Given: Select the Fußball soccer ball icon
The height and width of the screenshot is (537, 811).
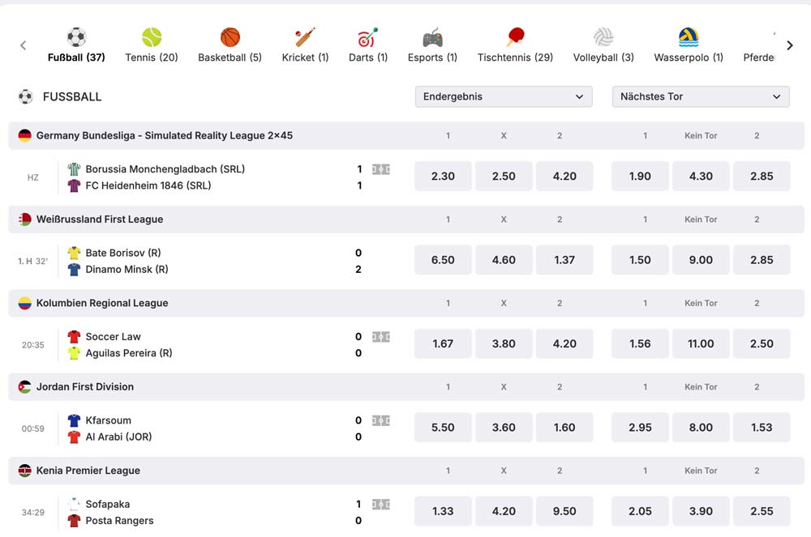Looking at the screenshot, I should click(75, 36).
